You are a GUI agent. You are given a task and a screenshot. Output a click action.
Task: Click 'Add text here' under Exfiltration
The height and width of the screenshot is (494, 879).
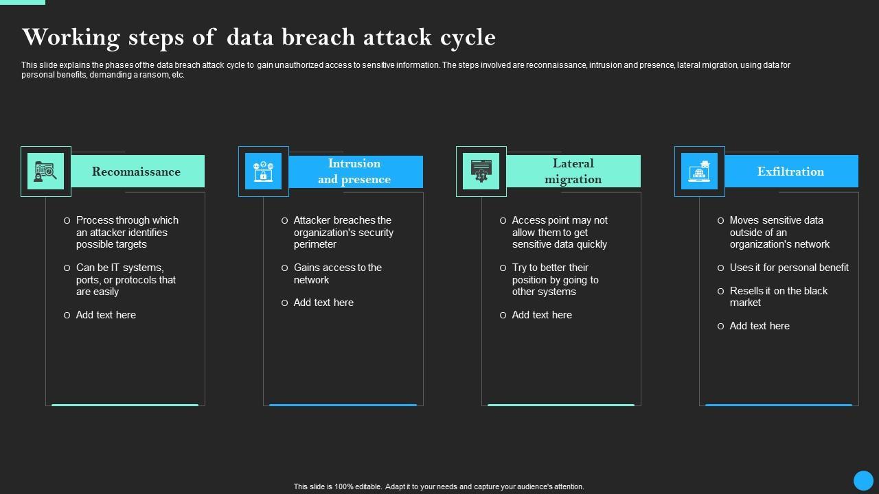(760, 326)
